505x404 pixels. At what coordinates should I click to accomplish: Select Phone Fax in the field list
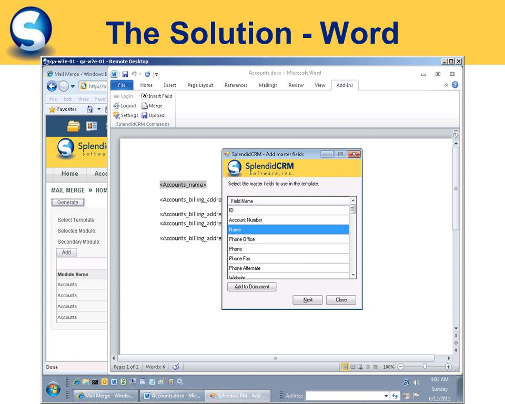pos(288,258)
